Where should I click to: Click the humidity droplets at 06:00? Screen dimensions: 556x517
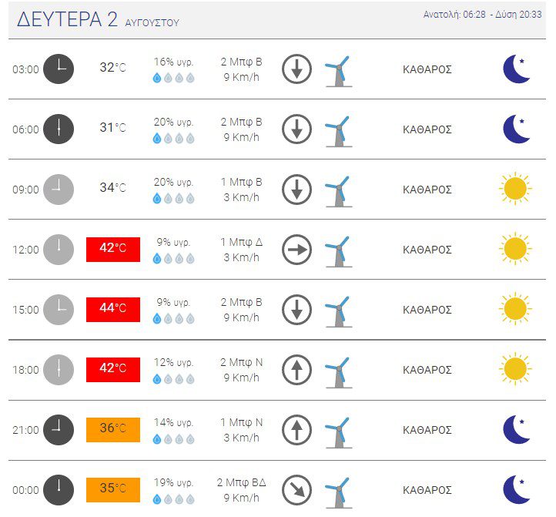173,138
